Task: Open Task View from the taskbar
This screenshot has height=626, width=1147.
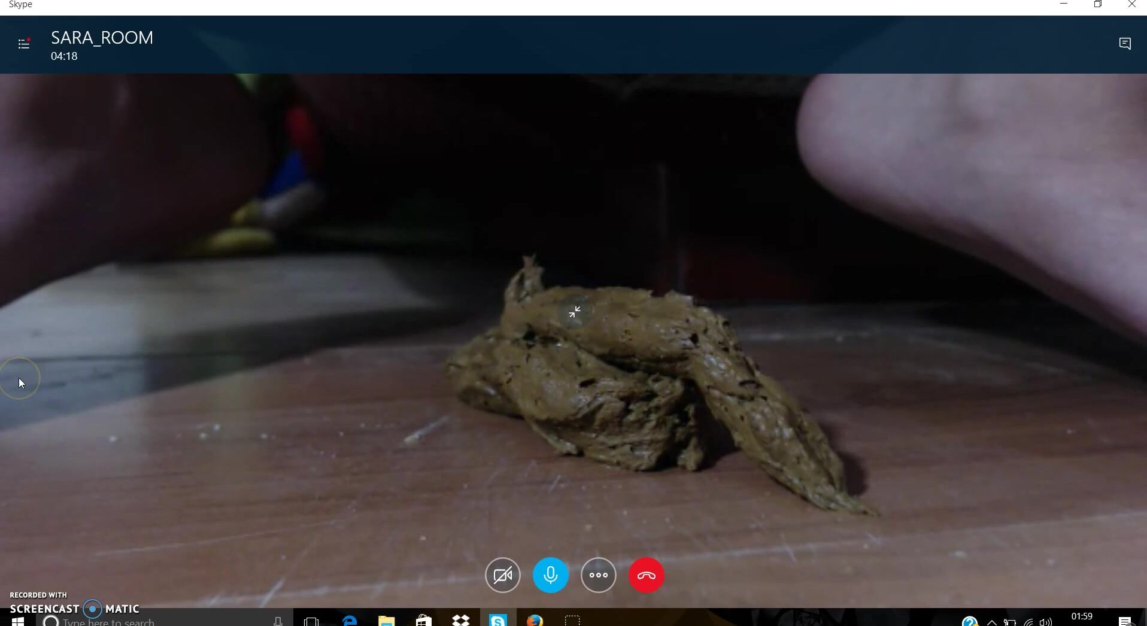Action: click(x=311, y=621)
